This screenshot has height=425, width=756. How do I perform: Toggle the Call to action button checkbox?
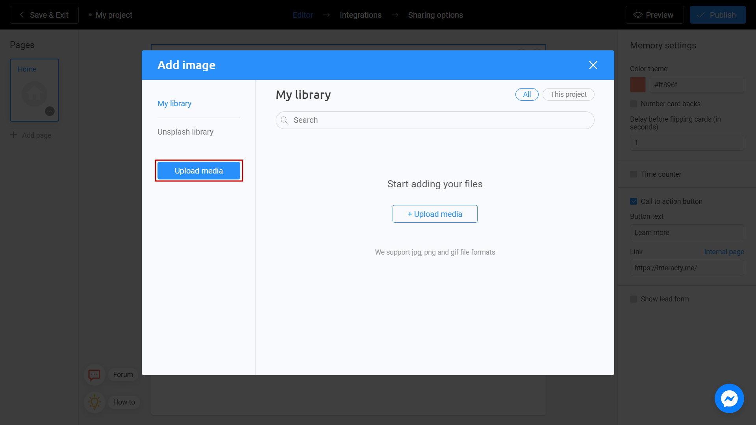click(x=634, y=201)
